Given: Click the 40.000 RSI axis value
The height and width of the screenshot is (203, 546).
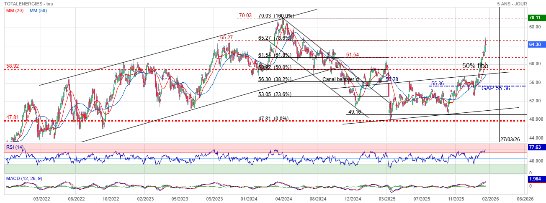Looking at the screenshot, I should point(536,161).
